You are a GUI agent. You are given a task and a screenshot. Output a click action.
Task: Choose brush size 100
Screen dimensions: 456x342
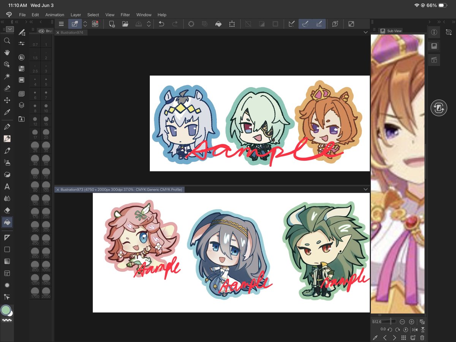46,187
